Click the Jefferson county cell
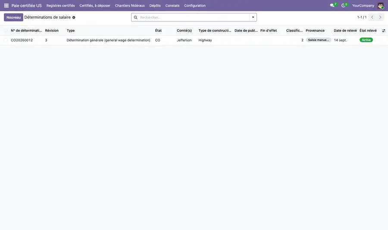The width and height of the screenshot is (388, 230). 184,40
